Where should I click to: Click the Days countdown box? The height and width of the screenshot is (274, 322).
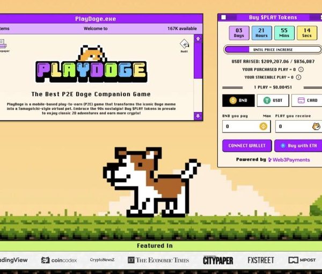239,33
